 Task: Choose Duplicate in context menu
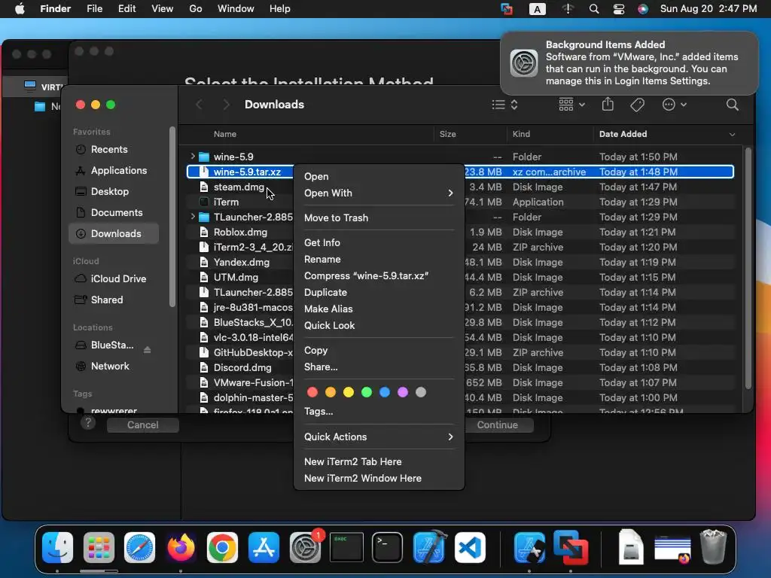pyautogui.click(x=379, y=293)
